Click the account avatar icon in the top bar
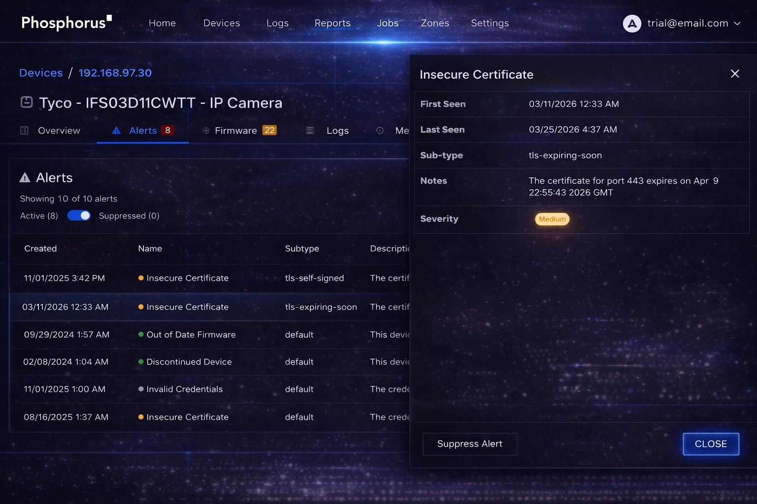Viewport: 757px width, 504px height. (632, 23)
